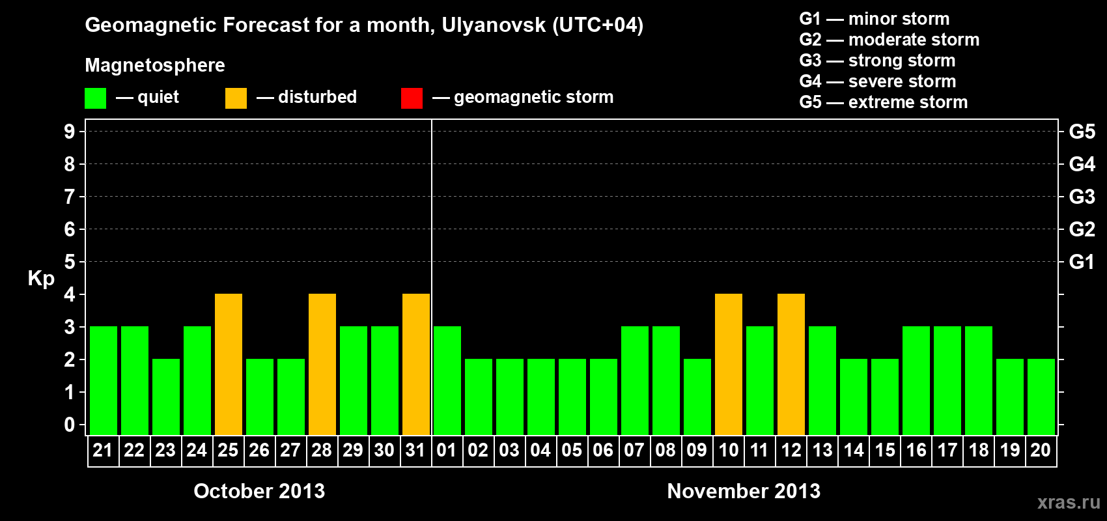Click date label 13 on the axis
1107x521 pixels.
tap(822, 450)
